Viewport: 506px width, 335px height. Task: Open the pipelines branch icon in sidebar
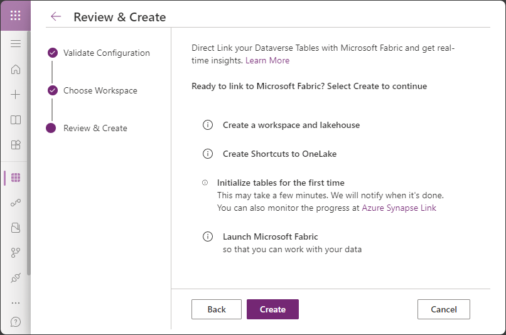click(16, 252)
